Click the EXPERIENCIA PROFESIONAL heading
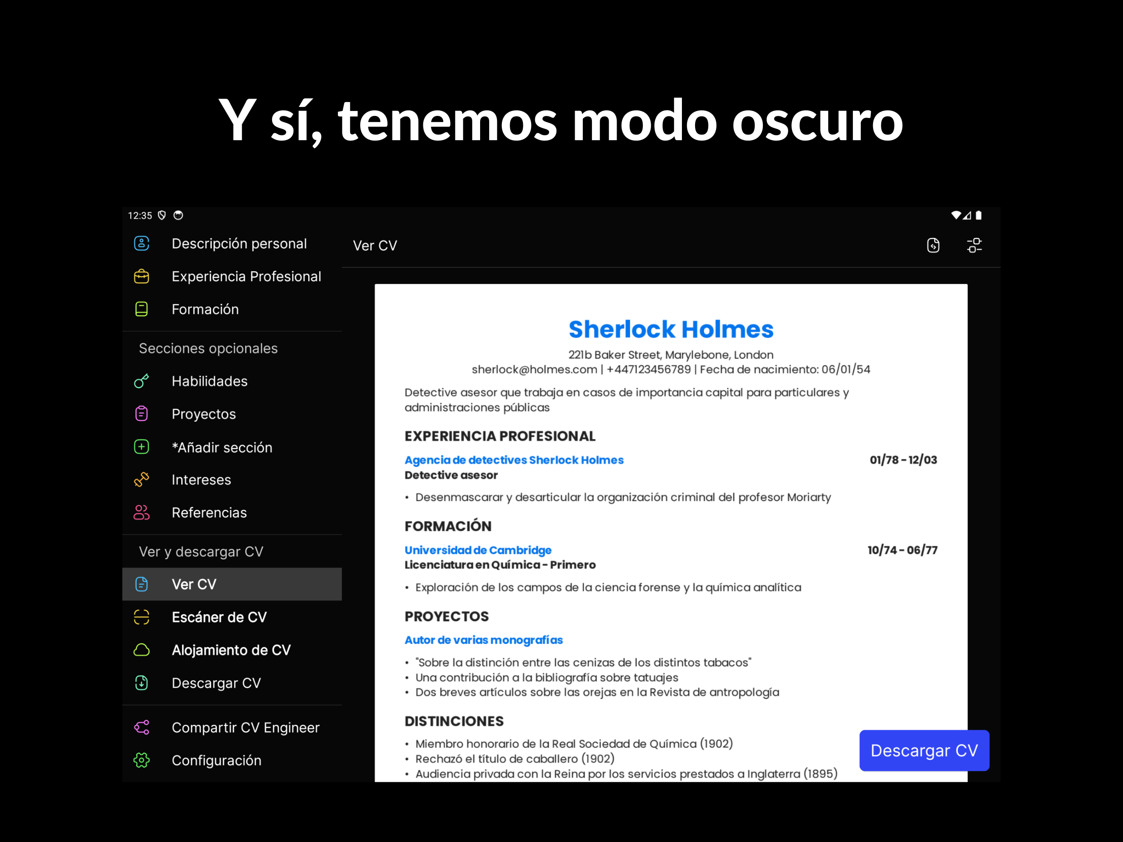Viewport: 1123px width, 842px height. (x=499, y=436)
